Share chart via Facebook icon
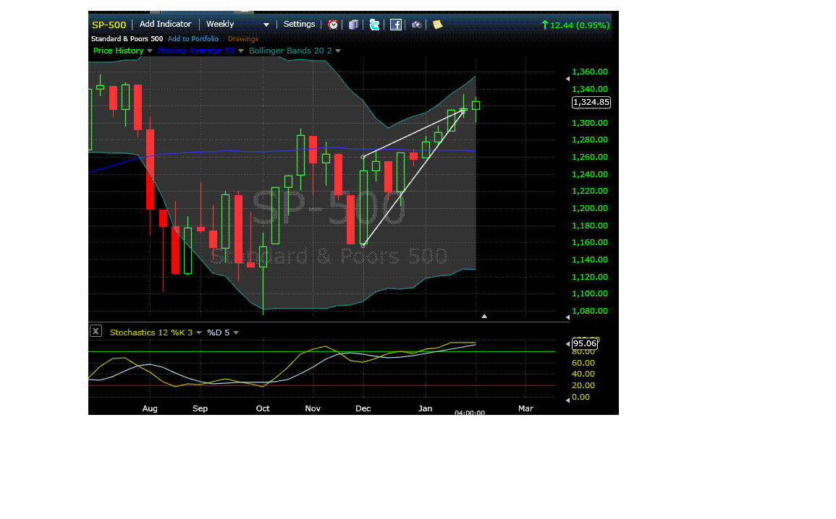 (x=396, y=25)
